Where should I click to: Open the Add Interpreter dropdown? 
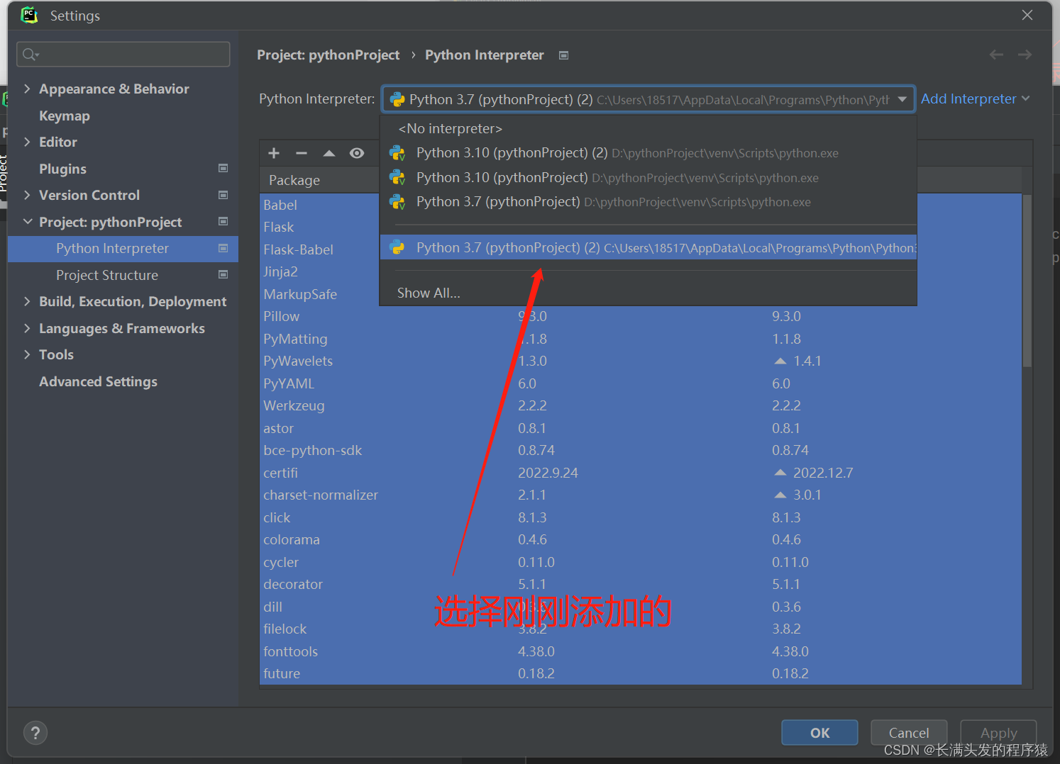point(975,99)
